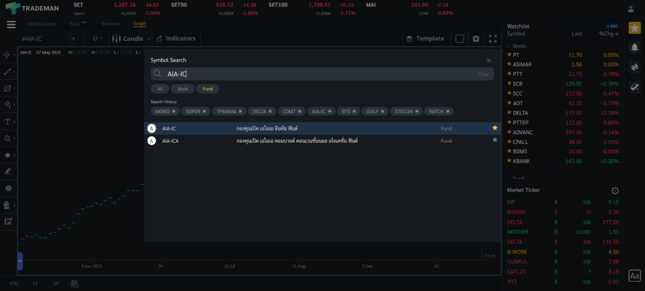Viewport: 645px width, 291px height.
Task: Switch to the Screener tab
Action: pyautogui.click(x=110, y=24)
